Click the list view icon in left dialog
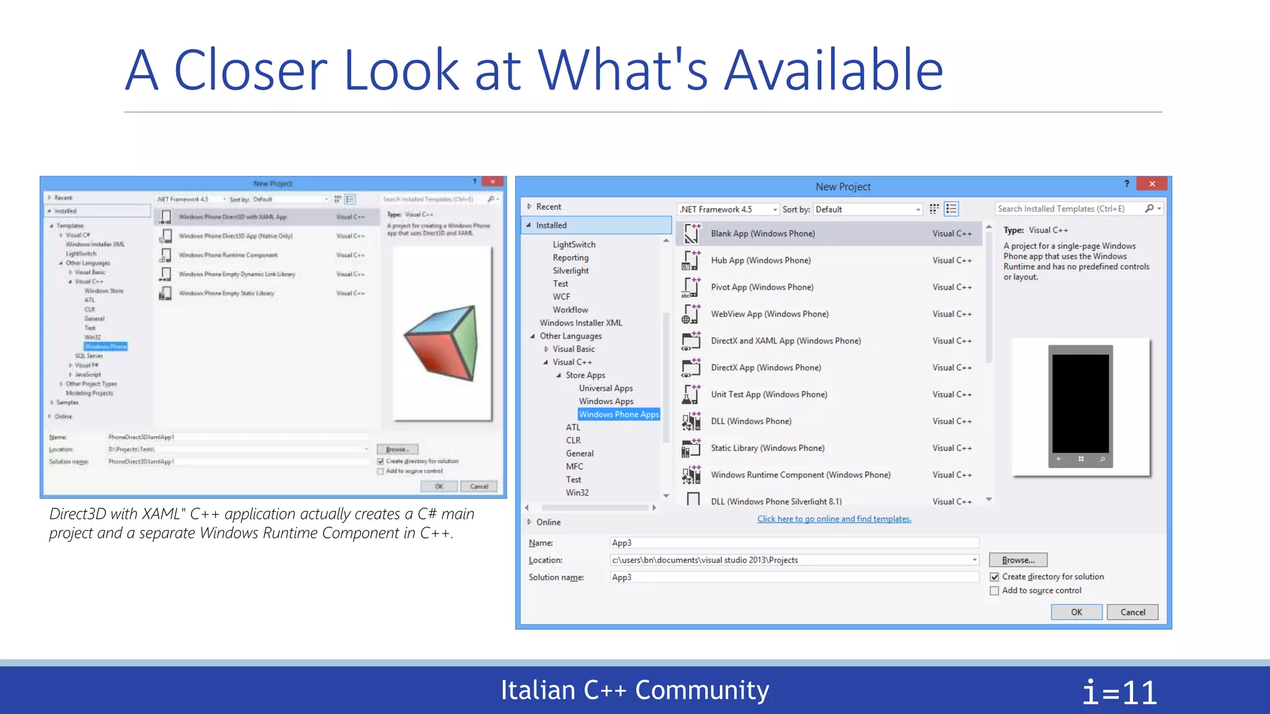Image resolution: width=1270 pixels, height=714 pixels. coord(350,200)
